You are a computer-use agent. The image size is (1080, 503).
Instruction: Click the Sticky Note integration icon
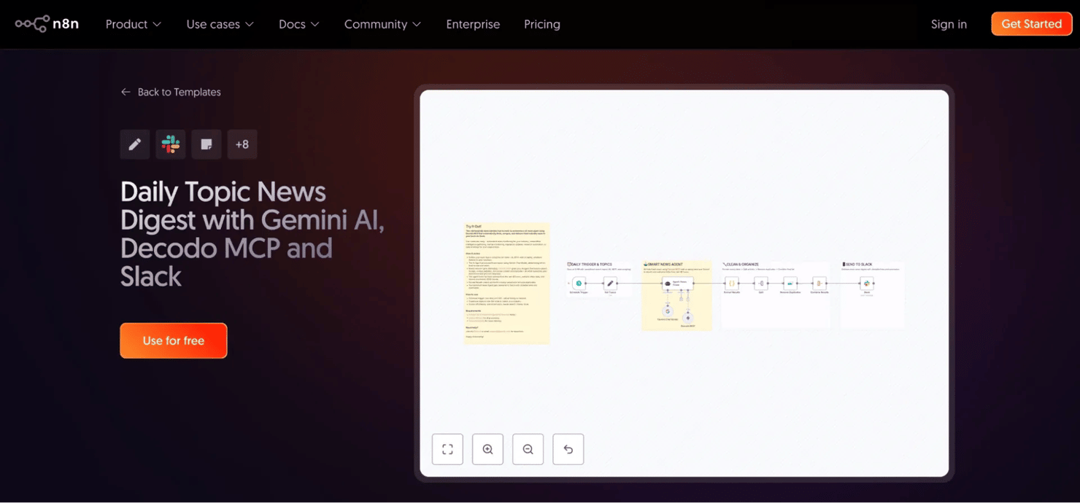coord(207,144)
